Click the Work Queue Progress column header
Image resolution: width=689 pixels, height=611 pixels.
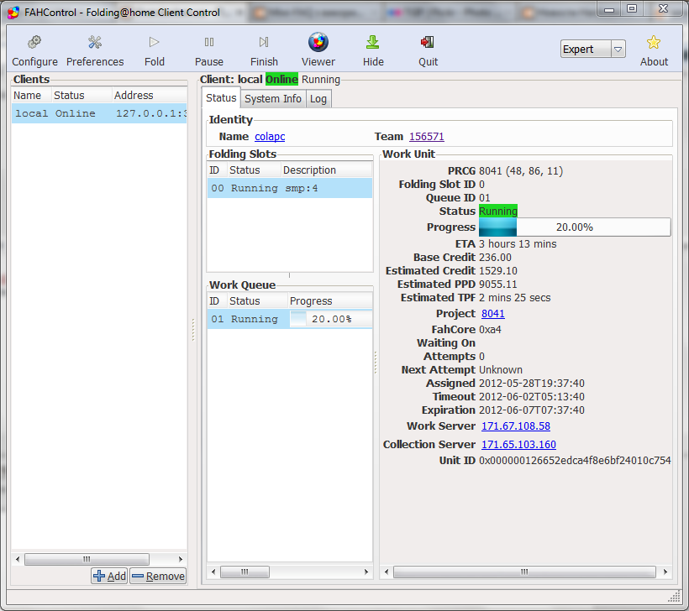[330, 300]
